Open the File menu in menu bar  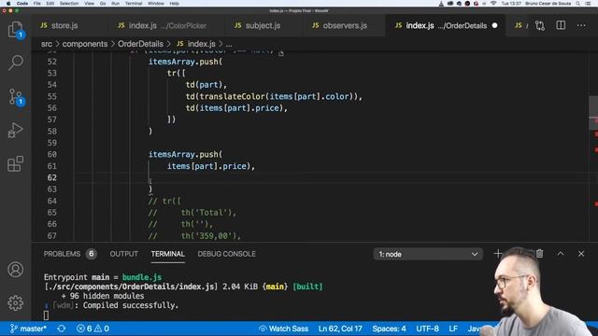[37, 3]
